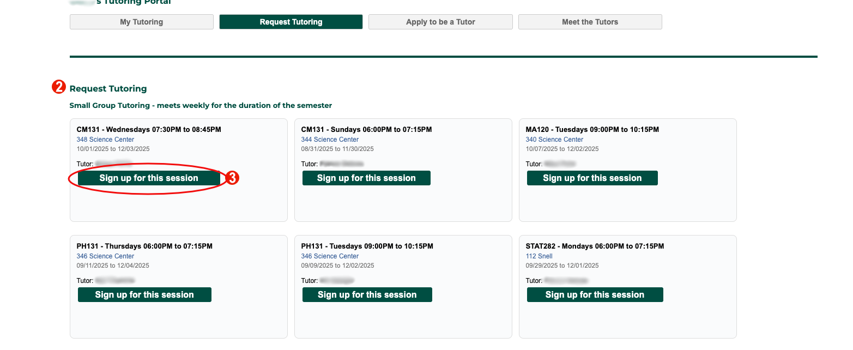This screenshot has width=853, height=350.
Task: Switch to the My Tutoring tab
Action: [x=141, y=22]
